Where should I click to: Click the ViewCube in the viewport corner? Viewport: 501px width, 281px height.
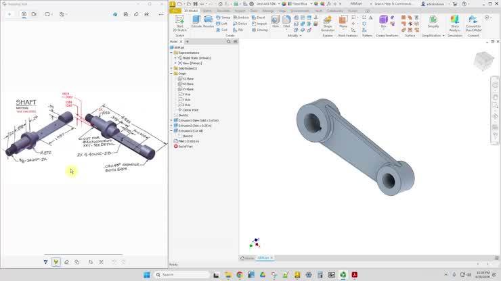coord(484,61)
